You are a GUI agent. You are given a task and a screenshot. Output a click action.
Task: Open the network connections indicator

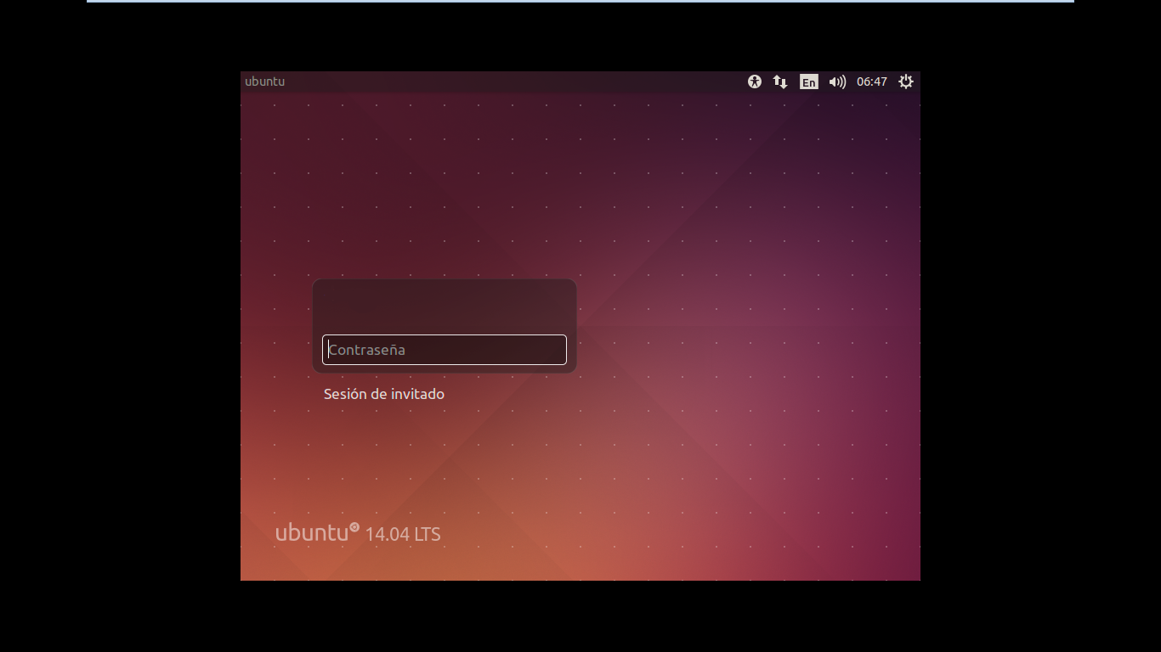coord(780,81)
